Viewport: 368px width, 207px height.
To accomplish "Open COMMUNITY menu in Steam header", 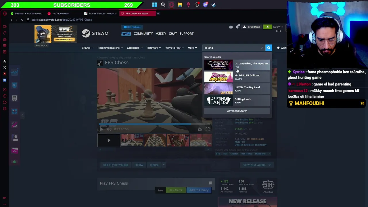I will coord(143,34).
